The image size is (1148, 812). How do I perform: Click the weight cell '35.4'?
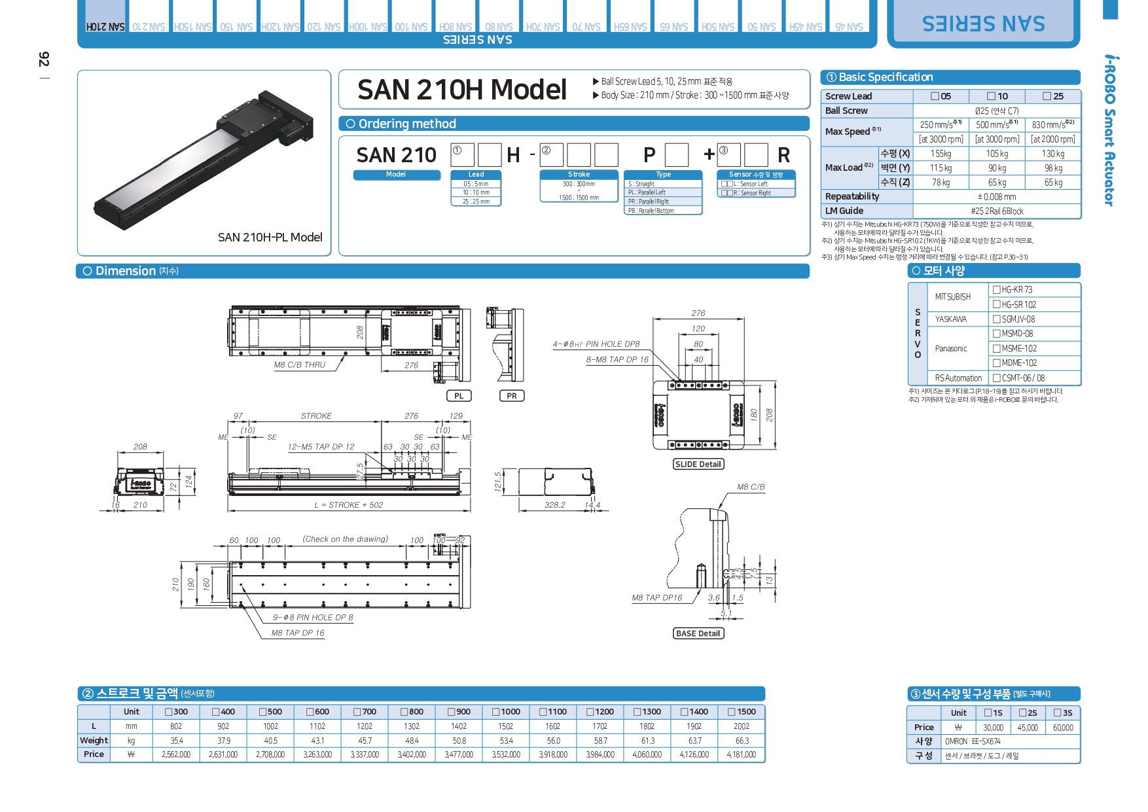click(x=176, y=741)
